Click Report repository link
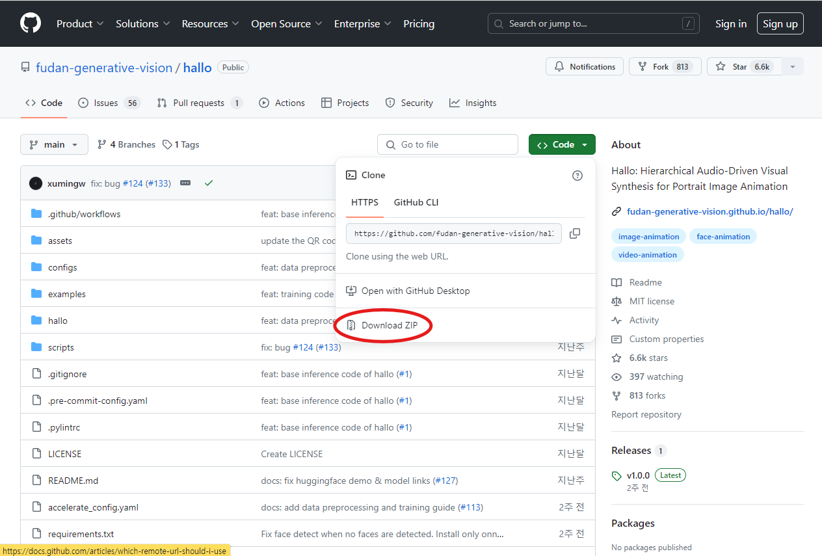Viewport: 822px width, 556px height. 646,414
